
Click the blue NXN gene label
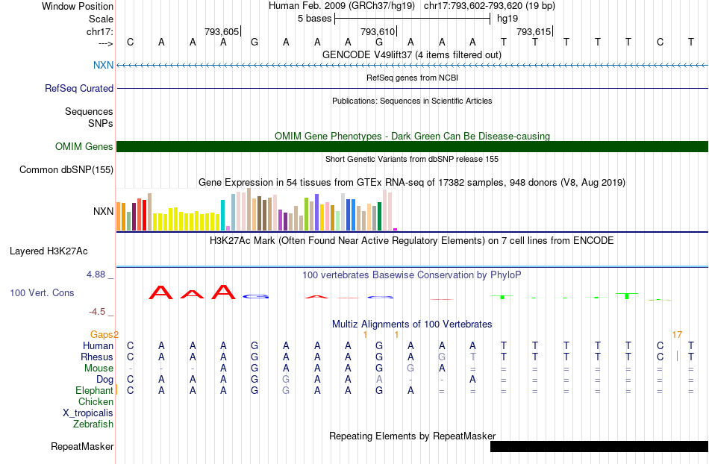click(103, 65)
